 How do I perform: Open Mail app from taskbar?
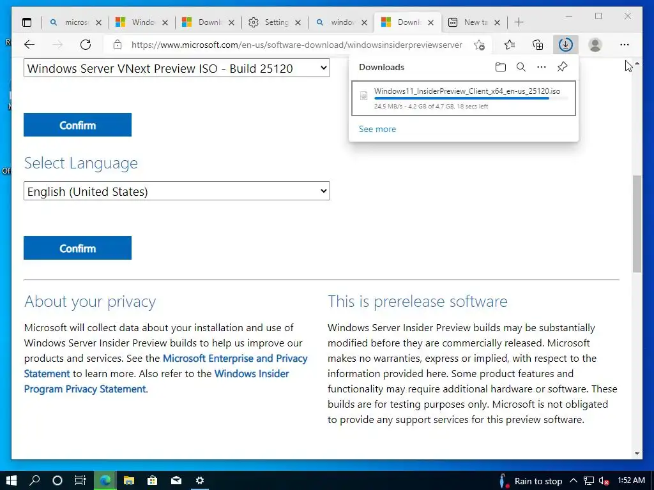[176, 481]
